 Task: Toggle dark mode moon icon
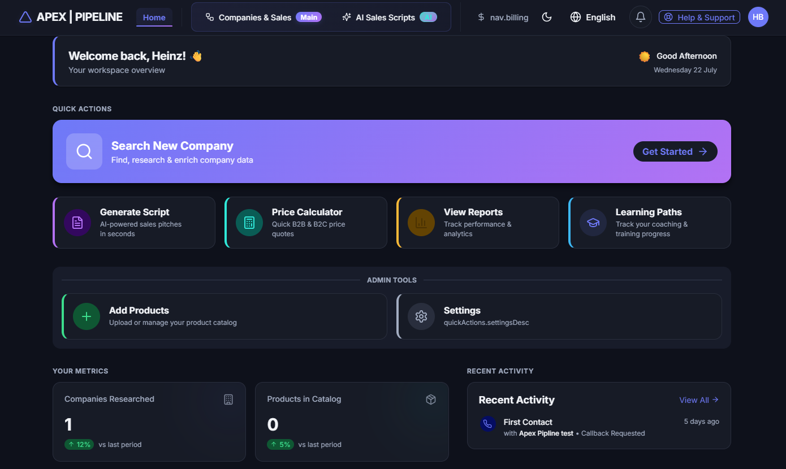[x=547, y=17]
